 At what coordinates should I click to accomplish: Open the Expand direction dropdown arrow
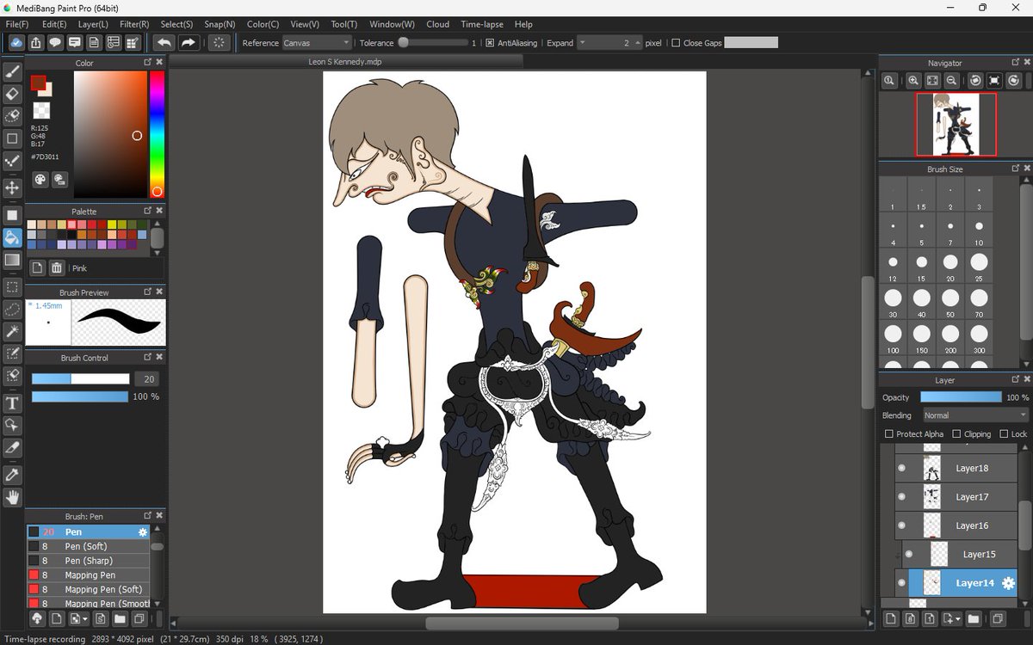[x=582, y=43]
